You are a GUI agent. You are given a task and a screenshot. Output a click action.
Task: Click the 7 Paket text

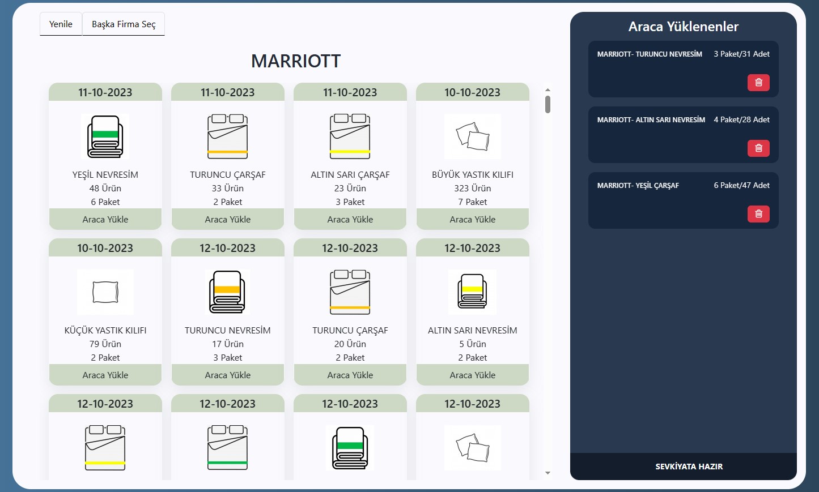[473, 202]
